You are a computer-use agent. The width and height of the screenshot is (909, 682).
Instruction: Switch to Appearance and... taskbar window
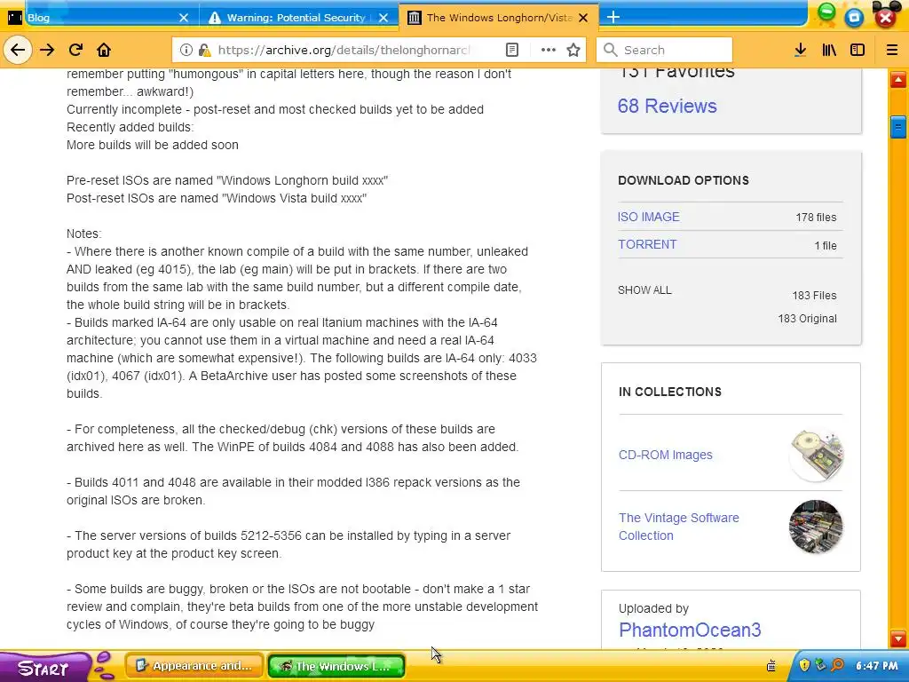click(x=194, y=666)
